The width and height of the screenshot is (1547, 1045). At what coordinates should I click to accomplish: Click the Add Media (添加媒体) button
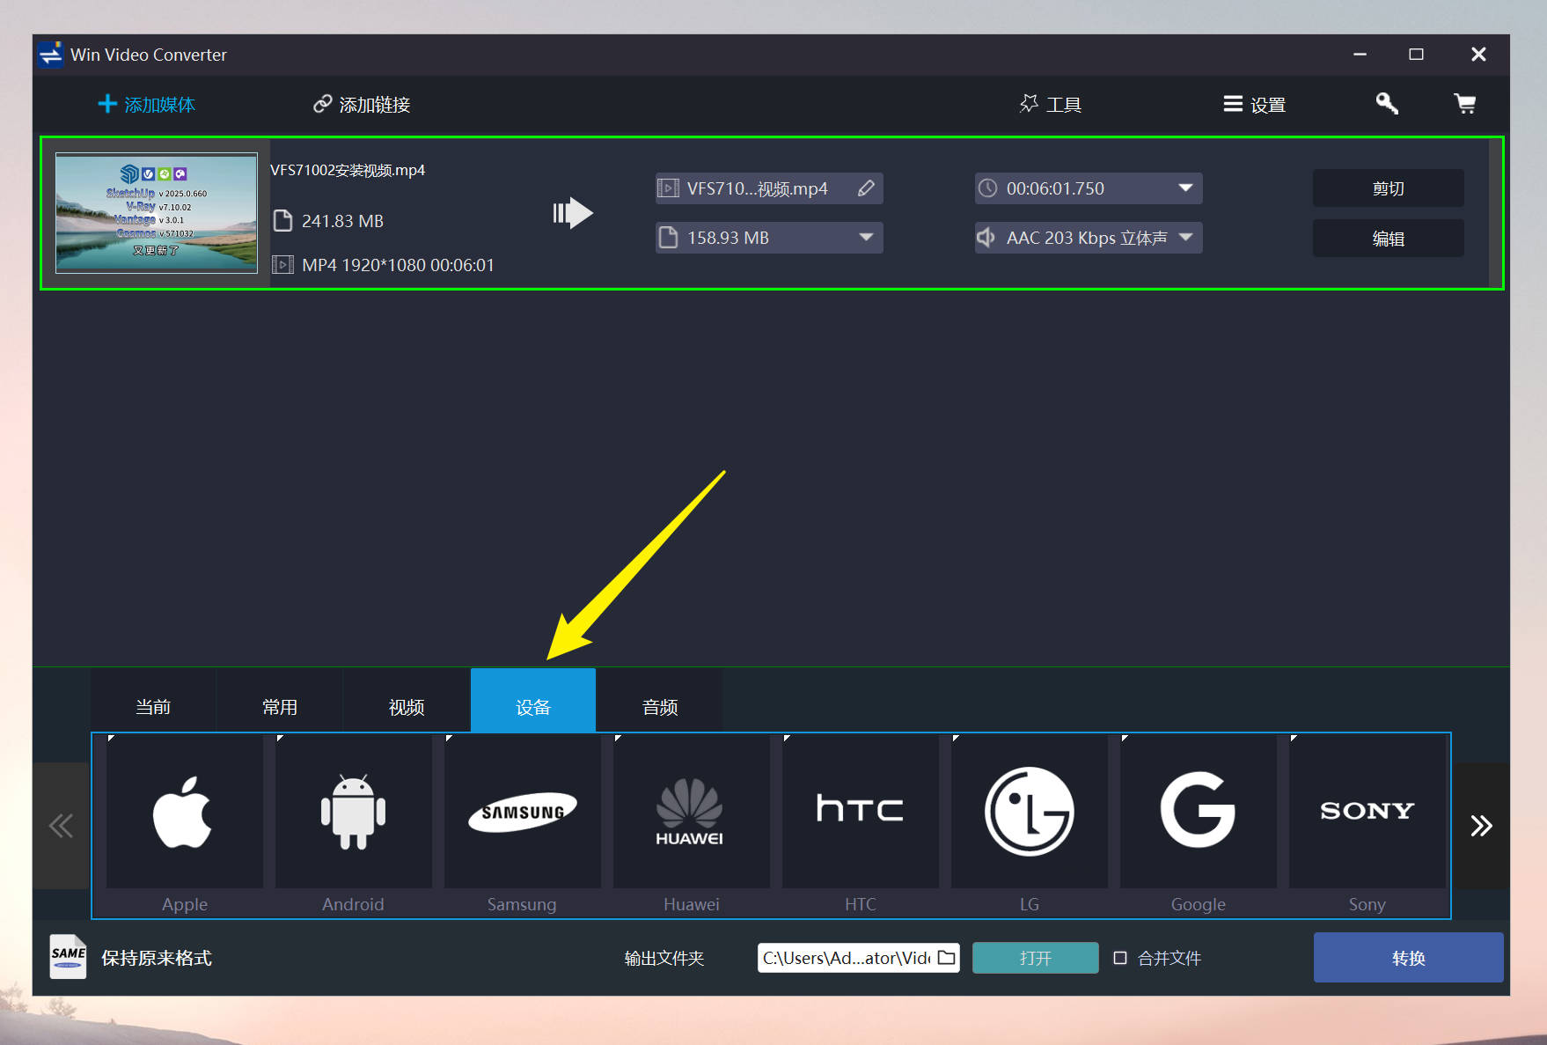tap(146, 105)
